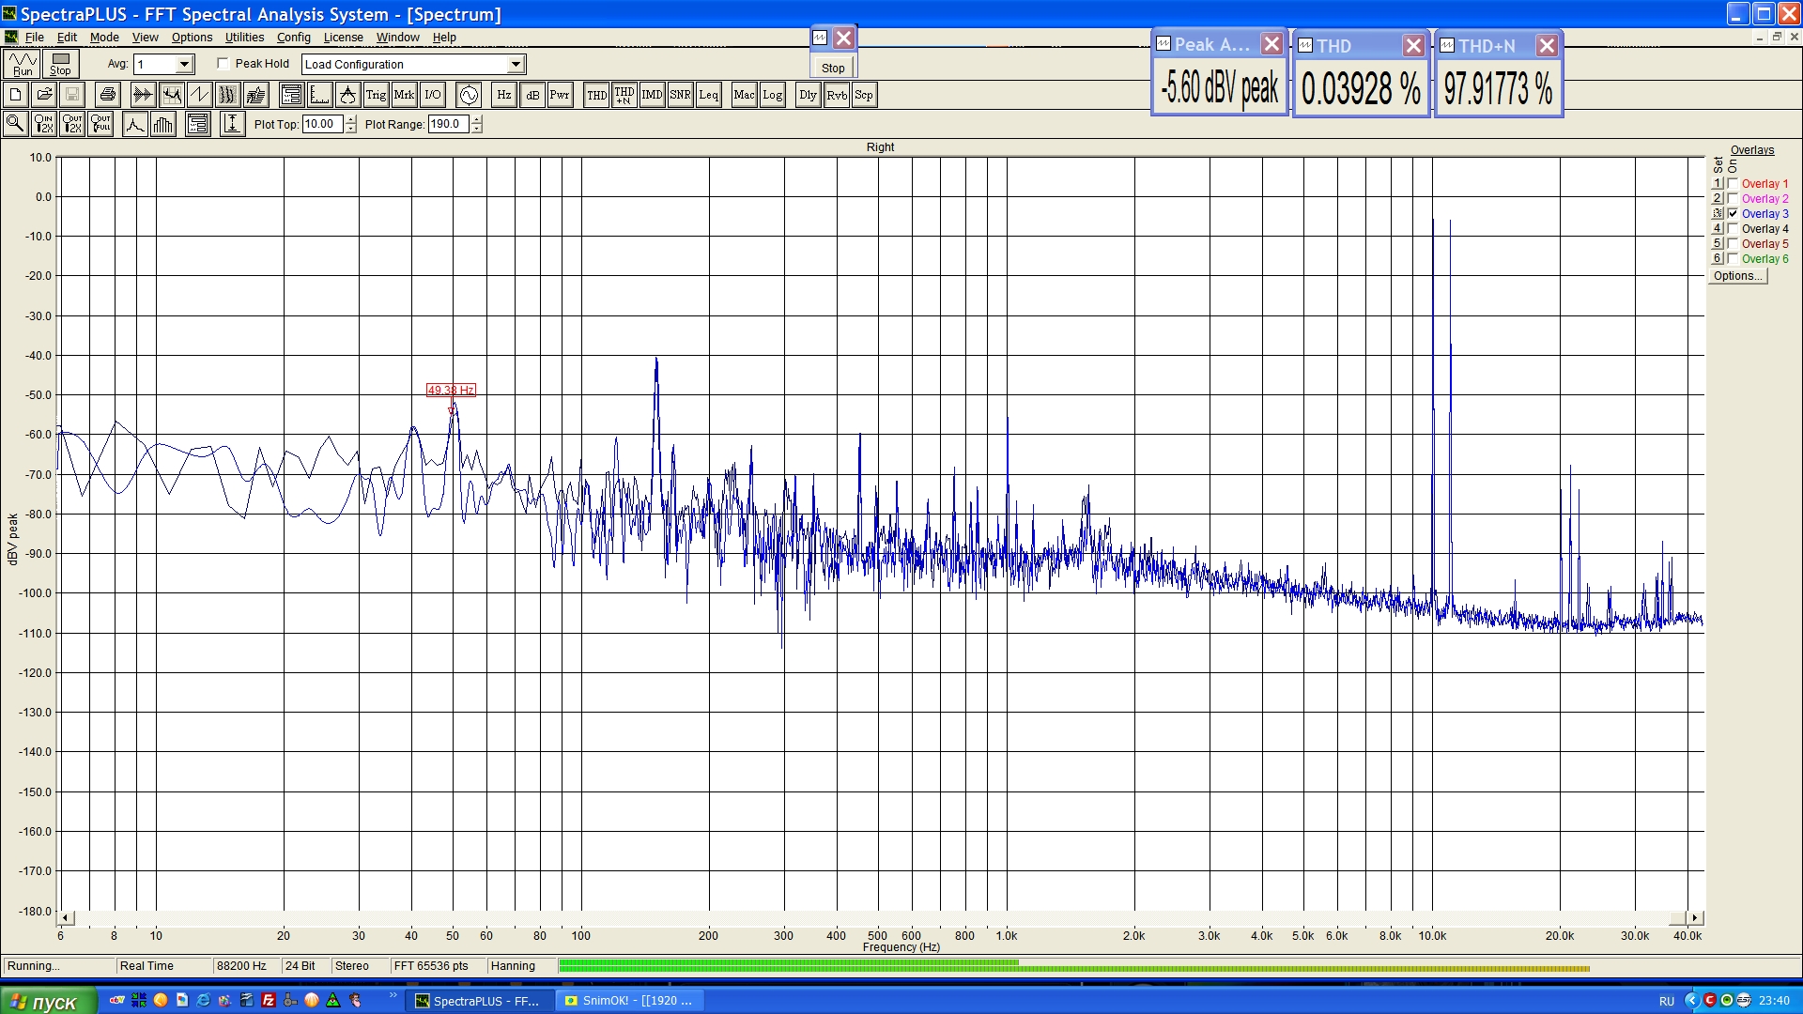The width and height of the screenshot is (1803, 1014).
Task: Enable the Peak Hold checkbox
Action: pyautogui.click(x=223, y=64)
